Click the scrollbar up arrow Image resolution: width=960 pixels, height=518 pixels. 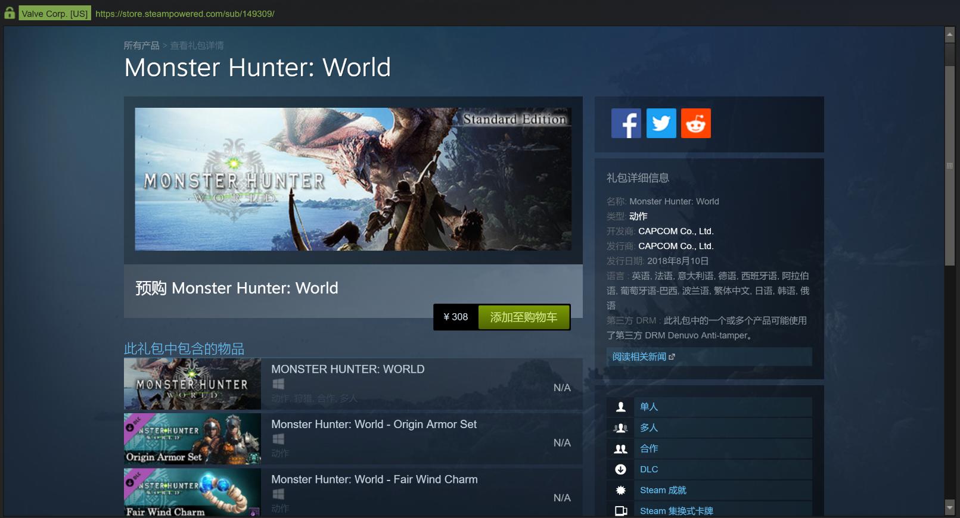point(950,35)
